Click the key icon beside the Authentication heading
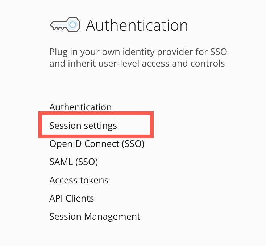The height and width of the screenshot is (246, 266). [x=64, y=25]
